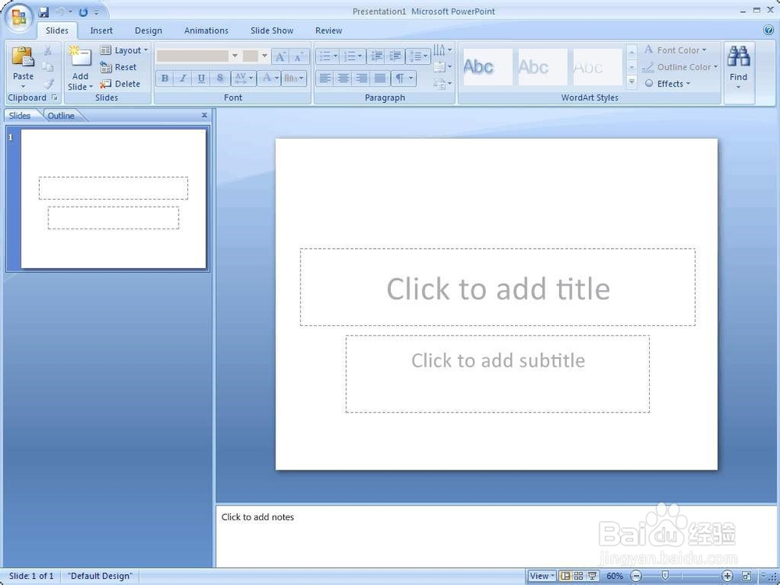Increase list indent level

(x=395, y=55)
